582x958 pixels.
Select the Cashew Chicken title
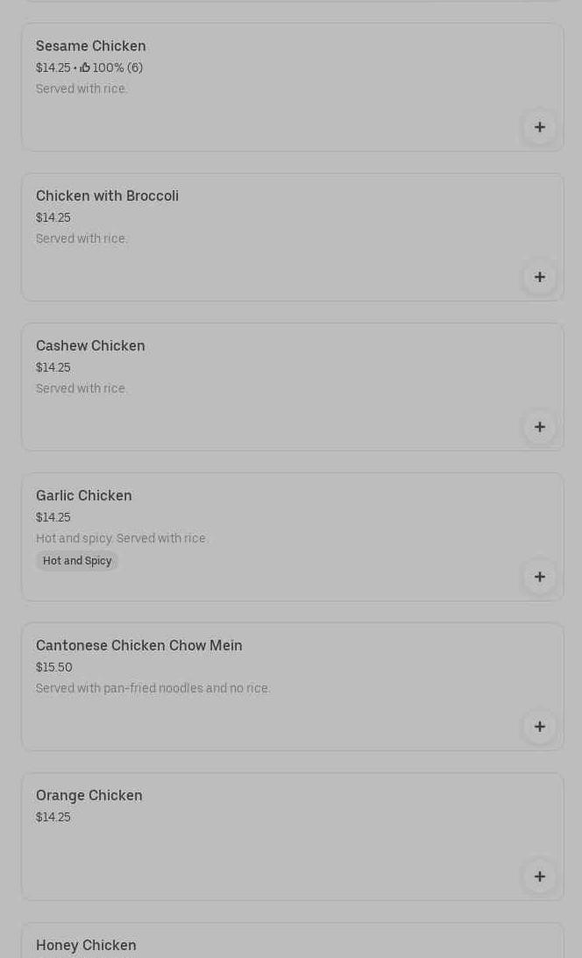click(90, 345)
